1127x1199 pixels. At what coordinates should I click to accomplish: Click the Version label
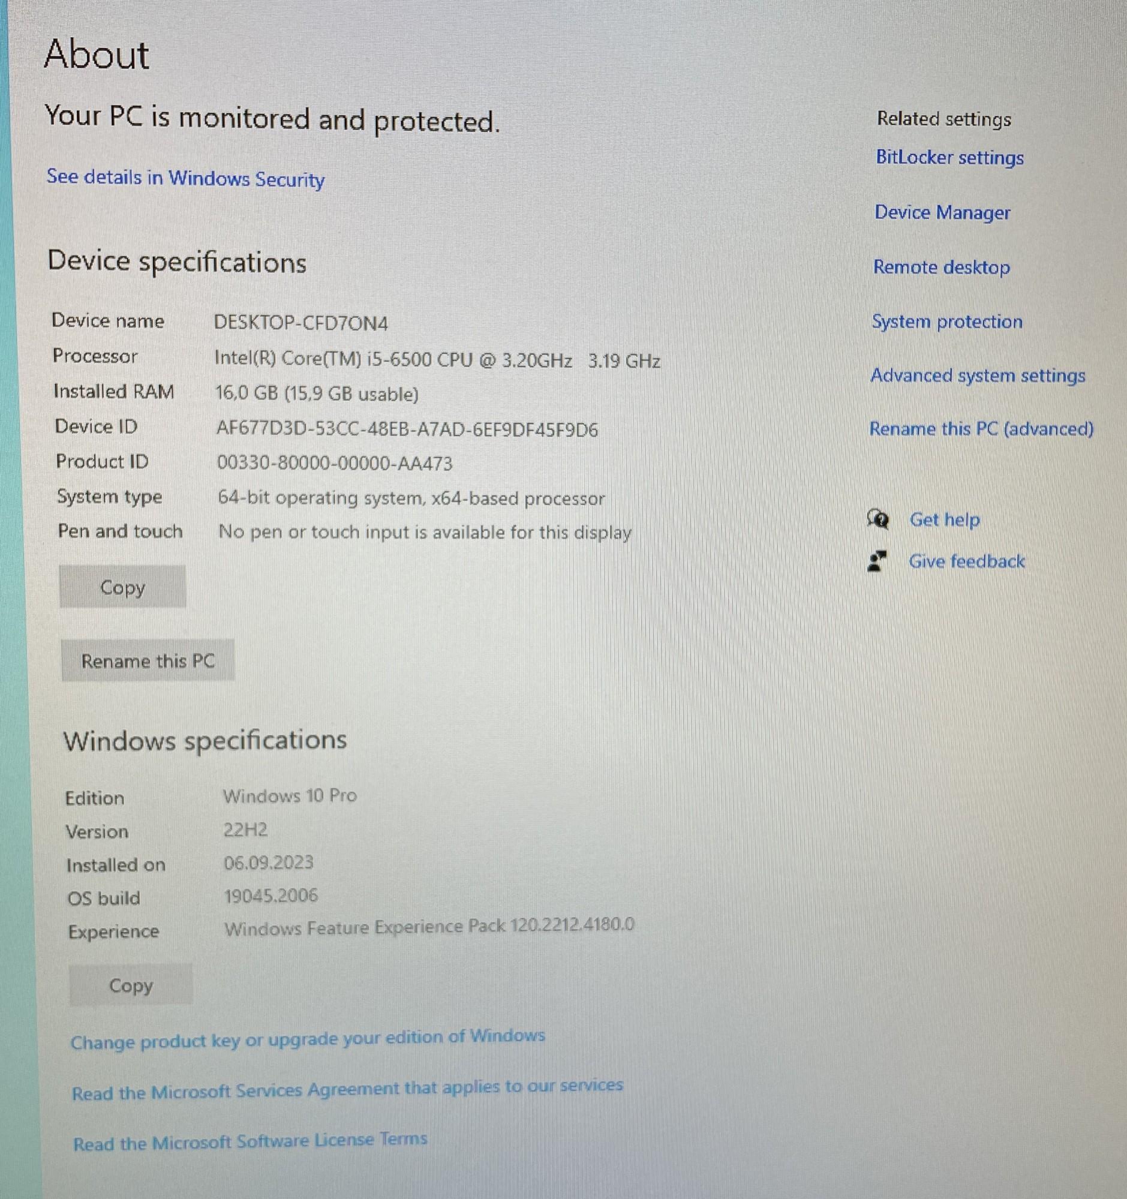coord(97,832)
